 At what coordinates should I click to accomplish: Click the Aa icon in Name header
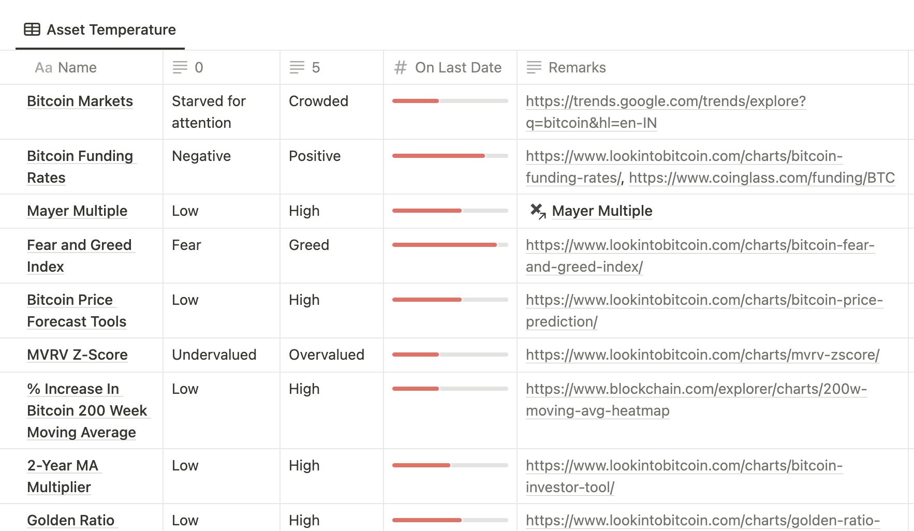click(43, 68)
